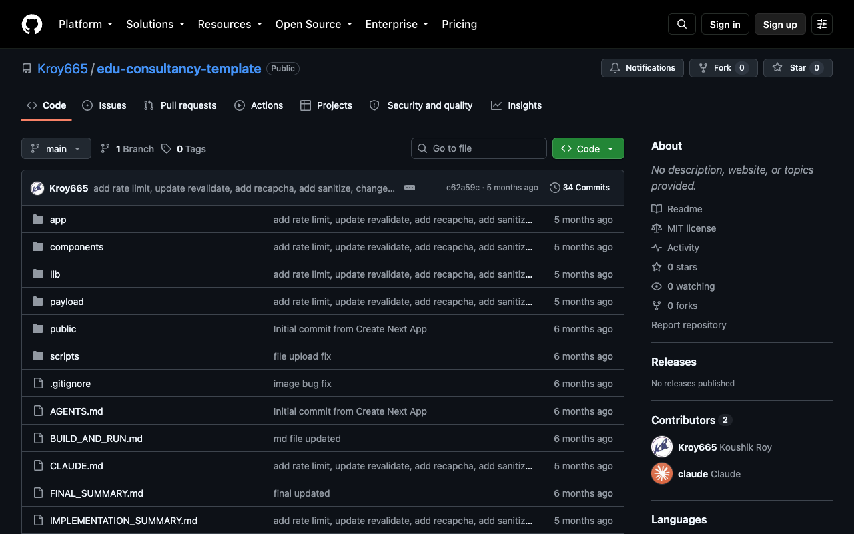Click Kroy665 avatar in commit bar

tap(37, 188)
